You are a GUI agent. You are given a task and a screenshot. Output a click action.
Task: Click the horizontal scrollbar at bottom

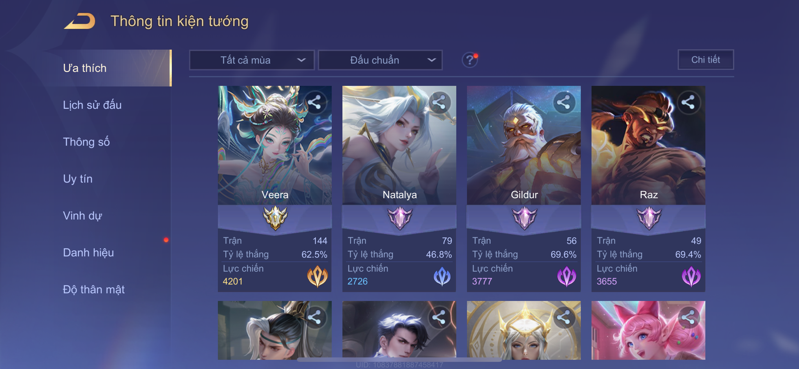pos(399,360)
